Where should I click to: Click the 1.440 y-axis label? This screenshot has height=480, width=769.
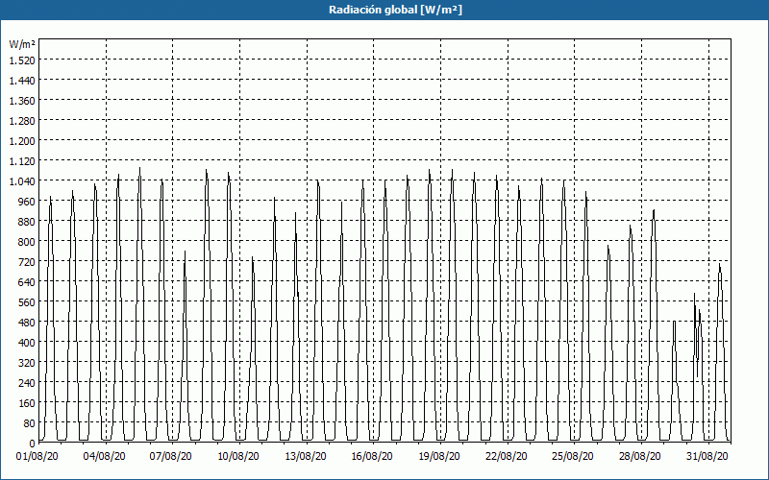[x=22, y=81]
